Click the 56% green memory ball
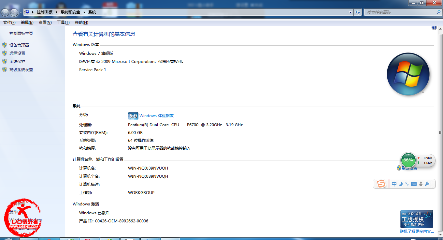Screen dimensions: 443x240 coord(408,160)
